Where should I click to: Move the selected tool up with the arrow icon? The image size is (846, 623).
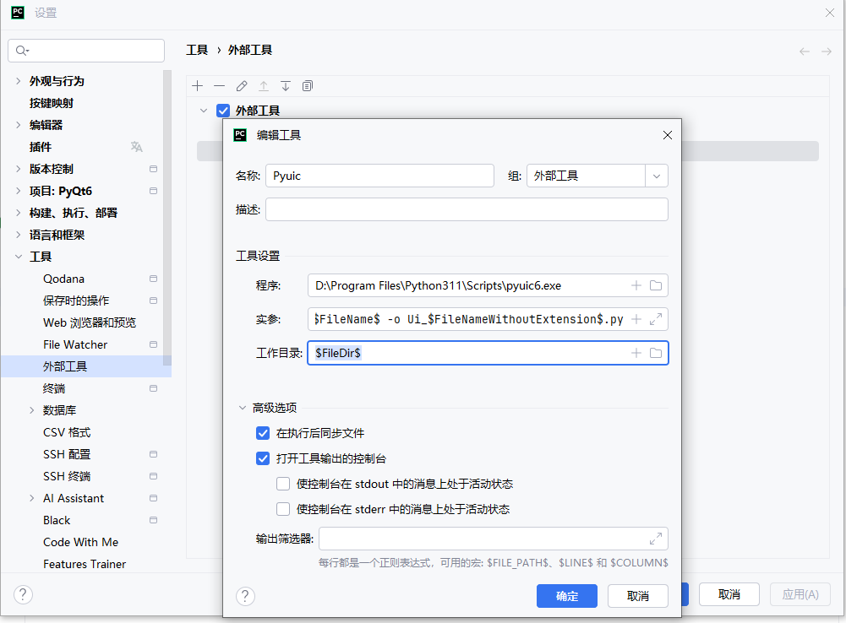pos(265,85)
